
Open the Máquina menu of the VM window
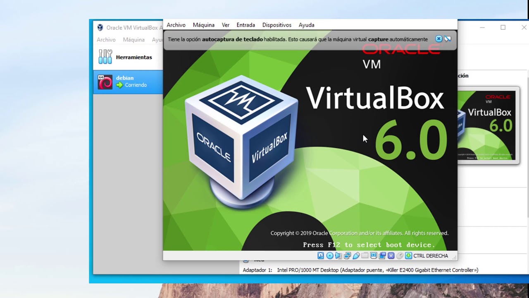204,25
